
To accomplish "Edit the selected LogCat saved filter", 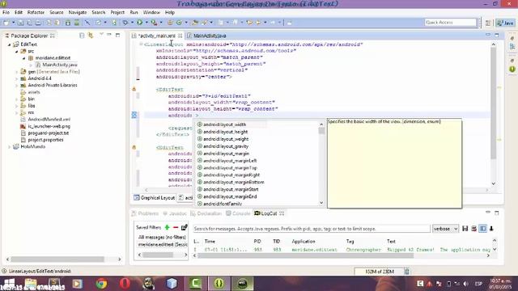I will (x=185, y=227).
